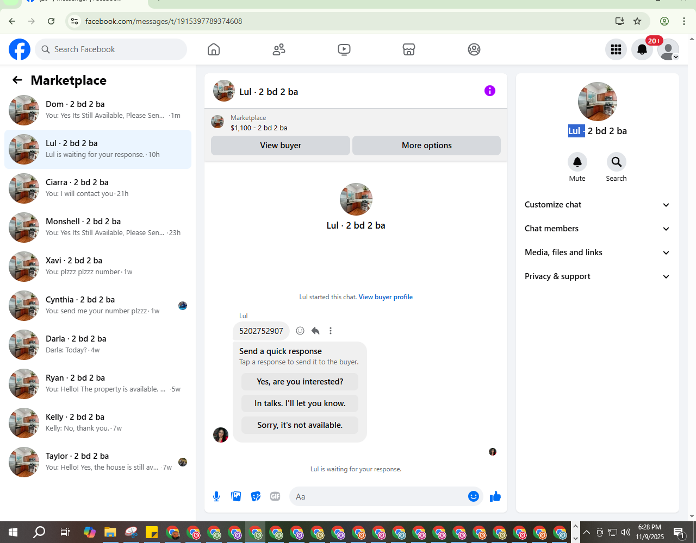
Task: Open File Explorer from the taskbar
Action: (x=110, y=532)
